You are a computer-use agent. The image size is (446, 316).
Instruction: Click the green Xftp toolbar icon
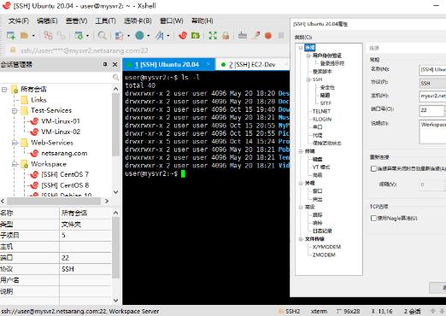196,36
